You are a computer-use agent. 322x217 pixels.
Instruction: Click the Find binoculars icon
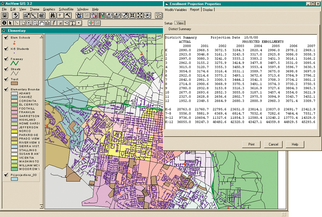pos(52,15)
